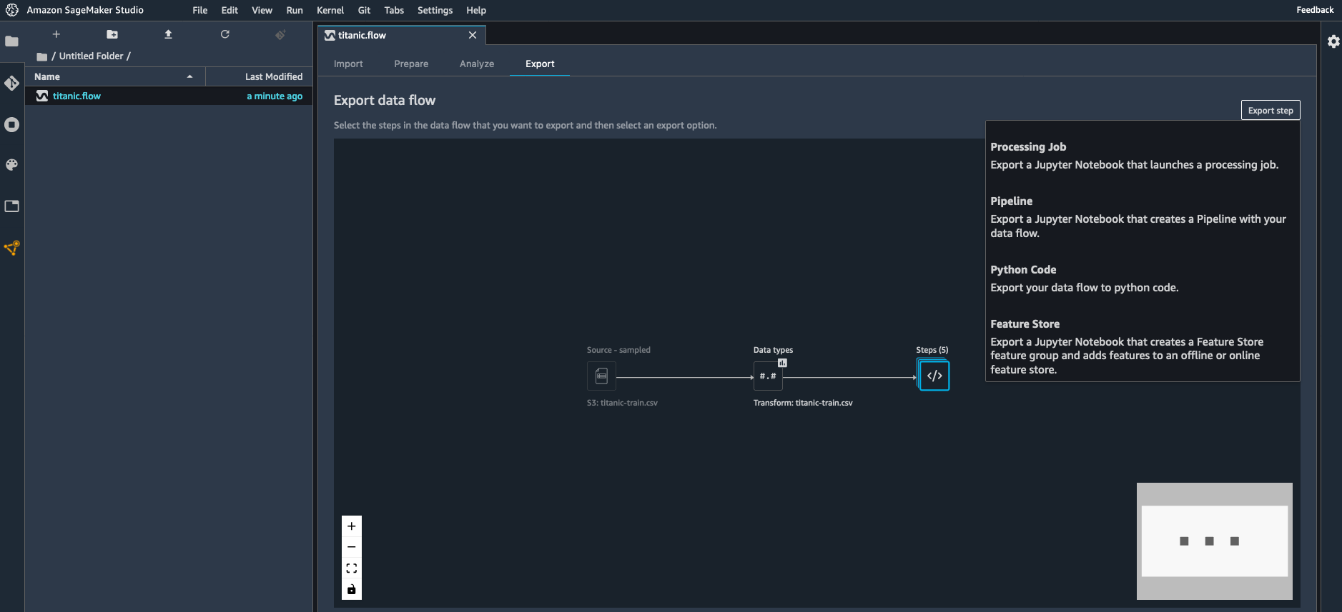This screenshot has width=1342, height=612.
Task: Create a new folder with toolbar icon
Action: (x=112, y=34)
